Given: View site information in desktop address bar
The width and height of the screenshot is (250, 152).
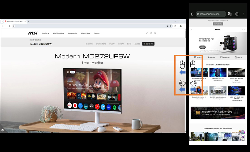Looking at the screenshot, I should [x=14, y=26].
